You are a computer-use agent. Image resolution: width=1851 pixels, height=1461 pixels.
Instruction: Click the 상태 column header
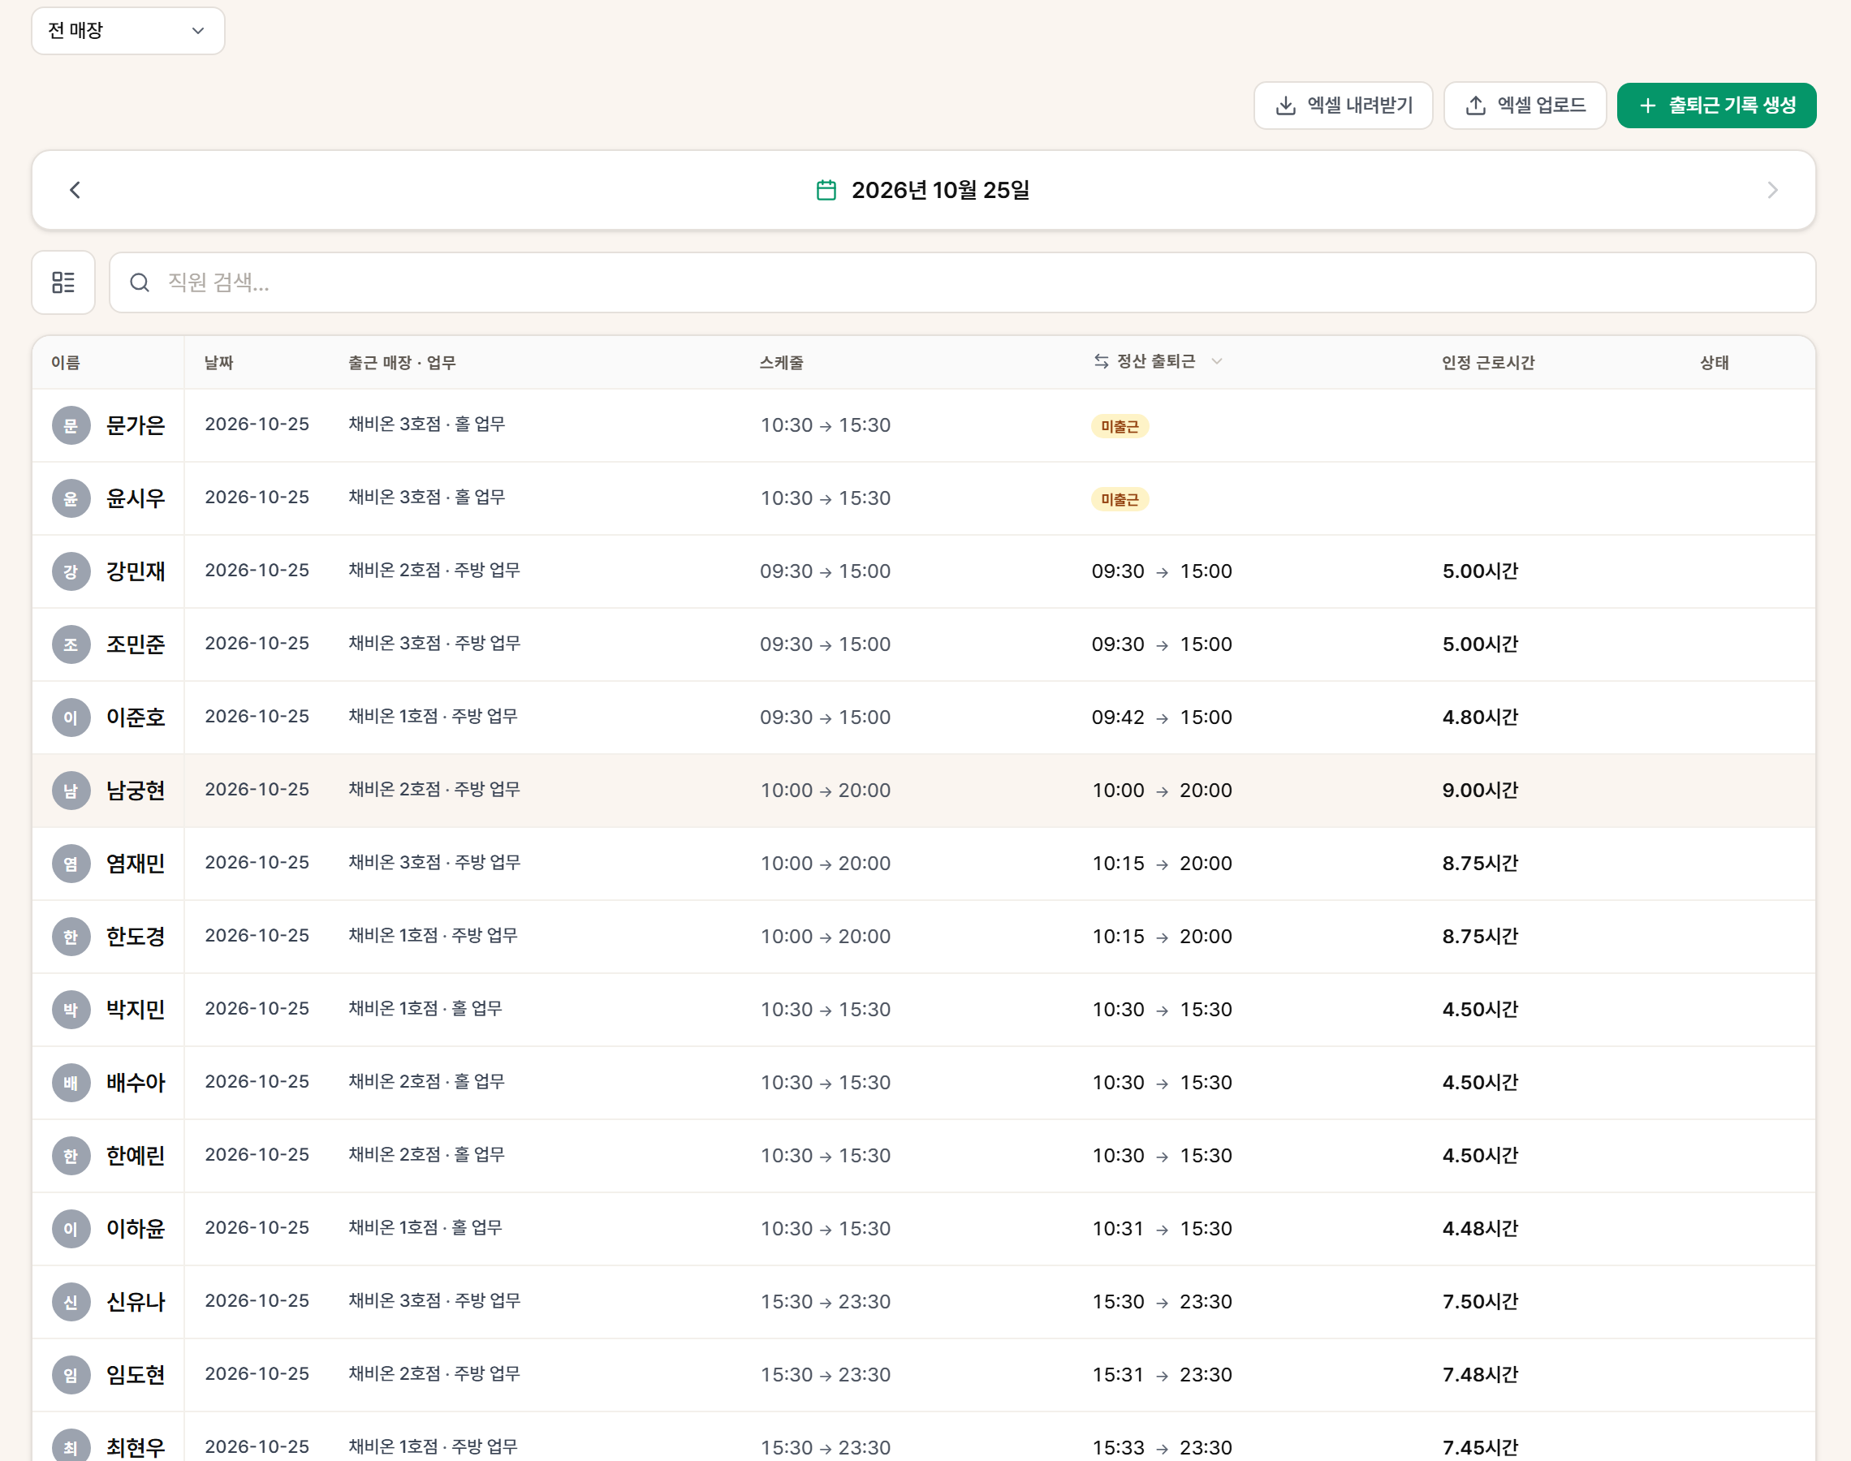coord(1714,363)
